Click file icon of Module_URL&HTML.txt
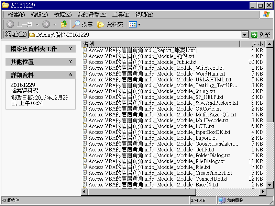 (85, 80)
